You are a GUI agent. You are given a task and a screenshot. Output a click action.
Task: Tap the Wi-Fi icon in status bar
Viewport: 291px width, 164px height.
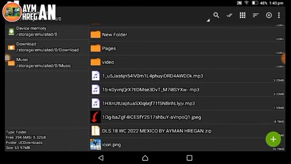click(x=246, y=3)
